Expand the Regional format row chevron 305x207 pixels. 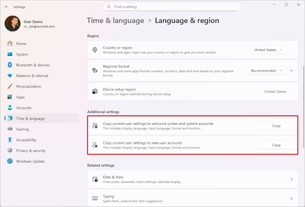coord(292,71)
